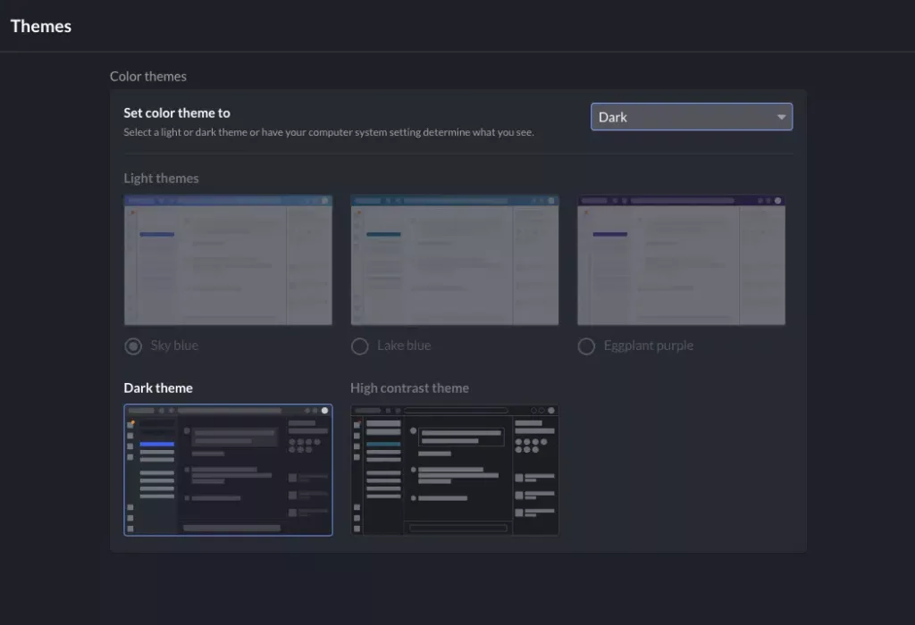The width and height of the screenshot is (915, 625).
Task: Select the Sky blue radio button
Action: [133, 346]
